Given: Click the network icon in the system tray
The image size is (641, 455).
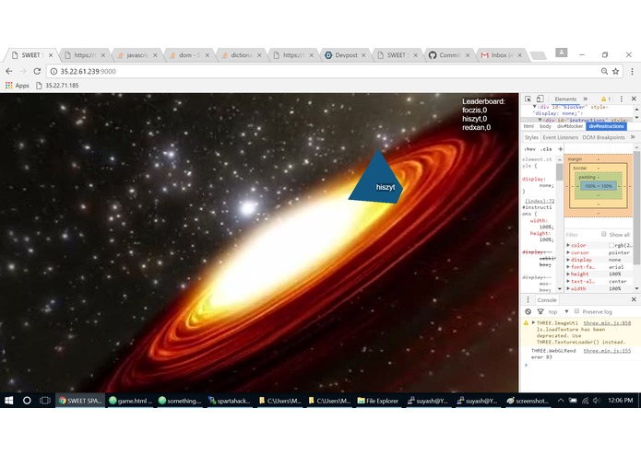Looking at the screenshot, I should (585, 401).
